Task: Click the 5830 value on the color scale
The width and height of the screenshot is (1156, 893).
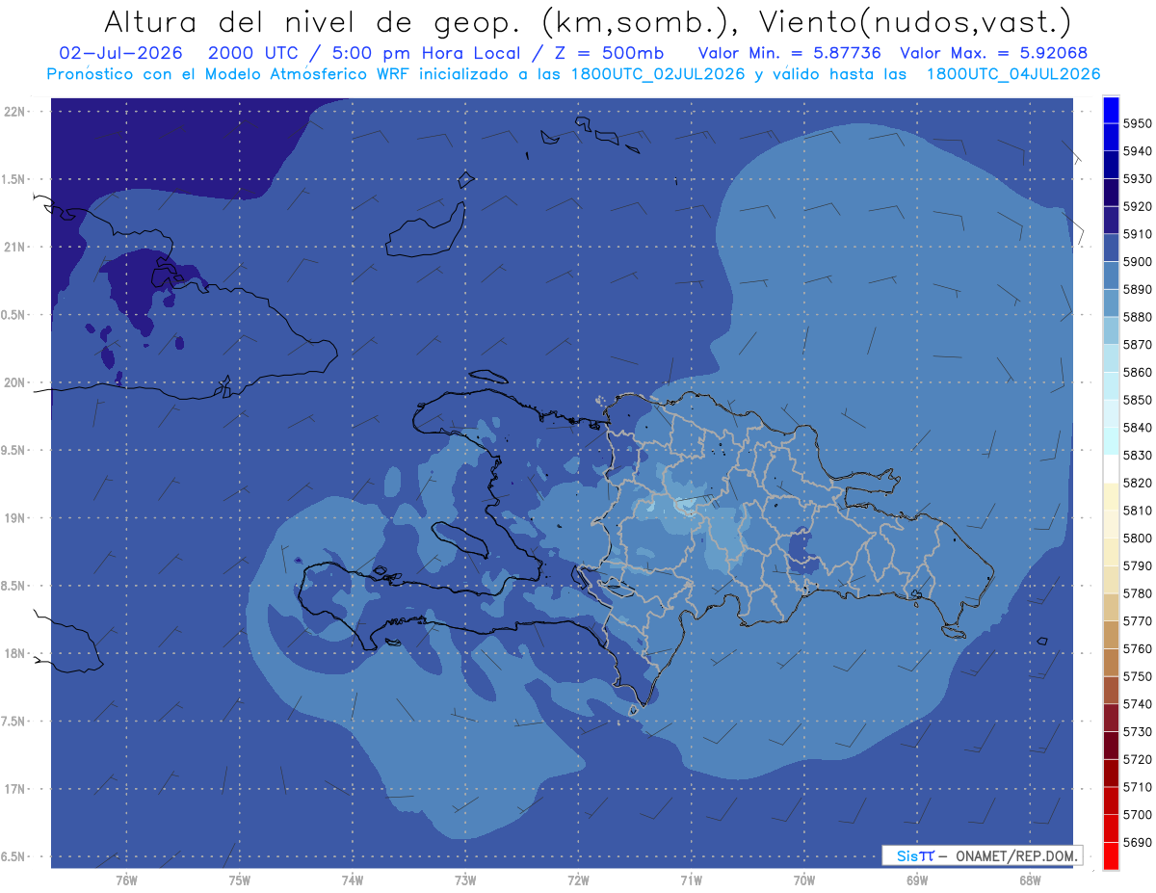Action: (x=1136, y=455)
